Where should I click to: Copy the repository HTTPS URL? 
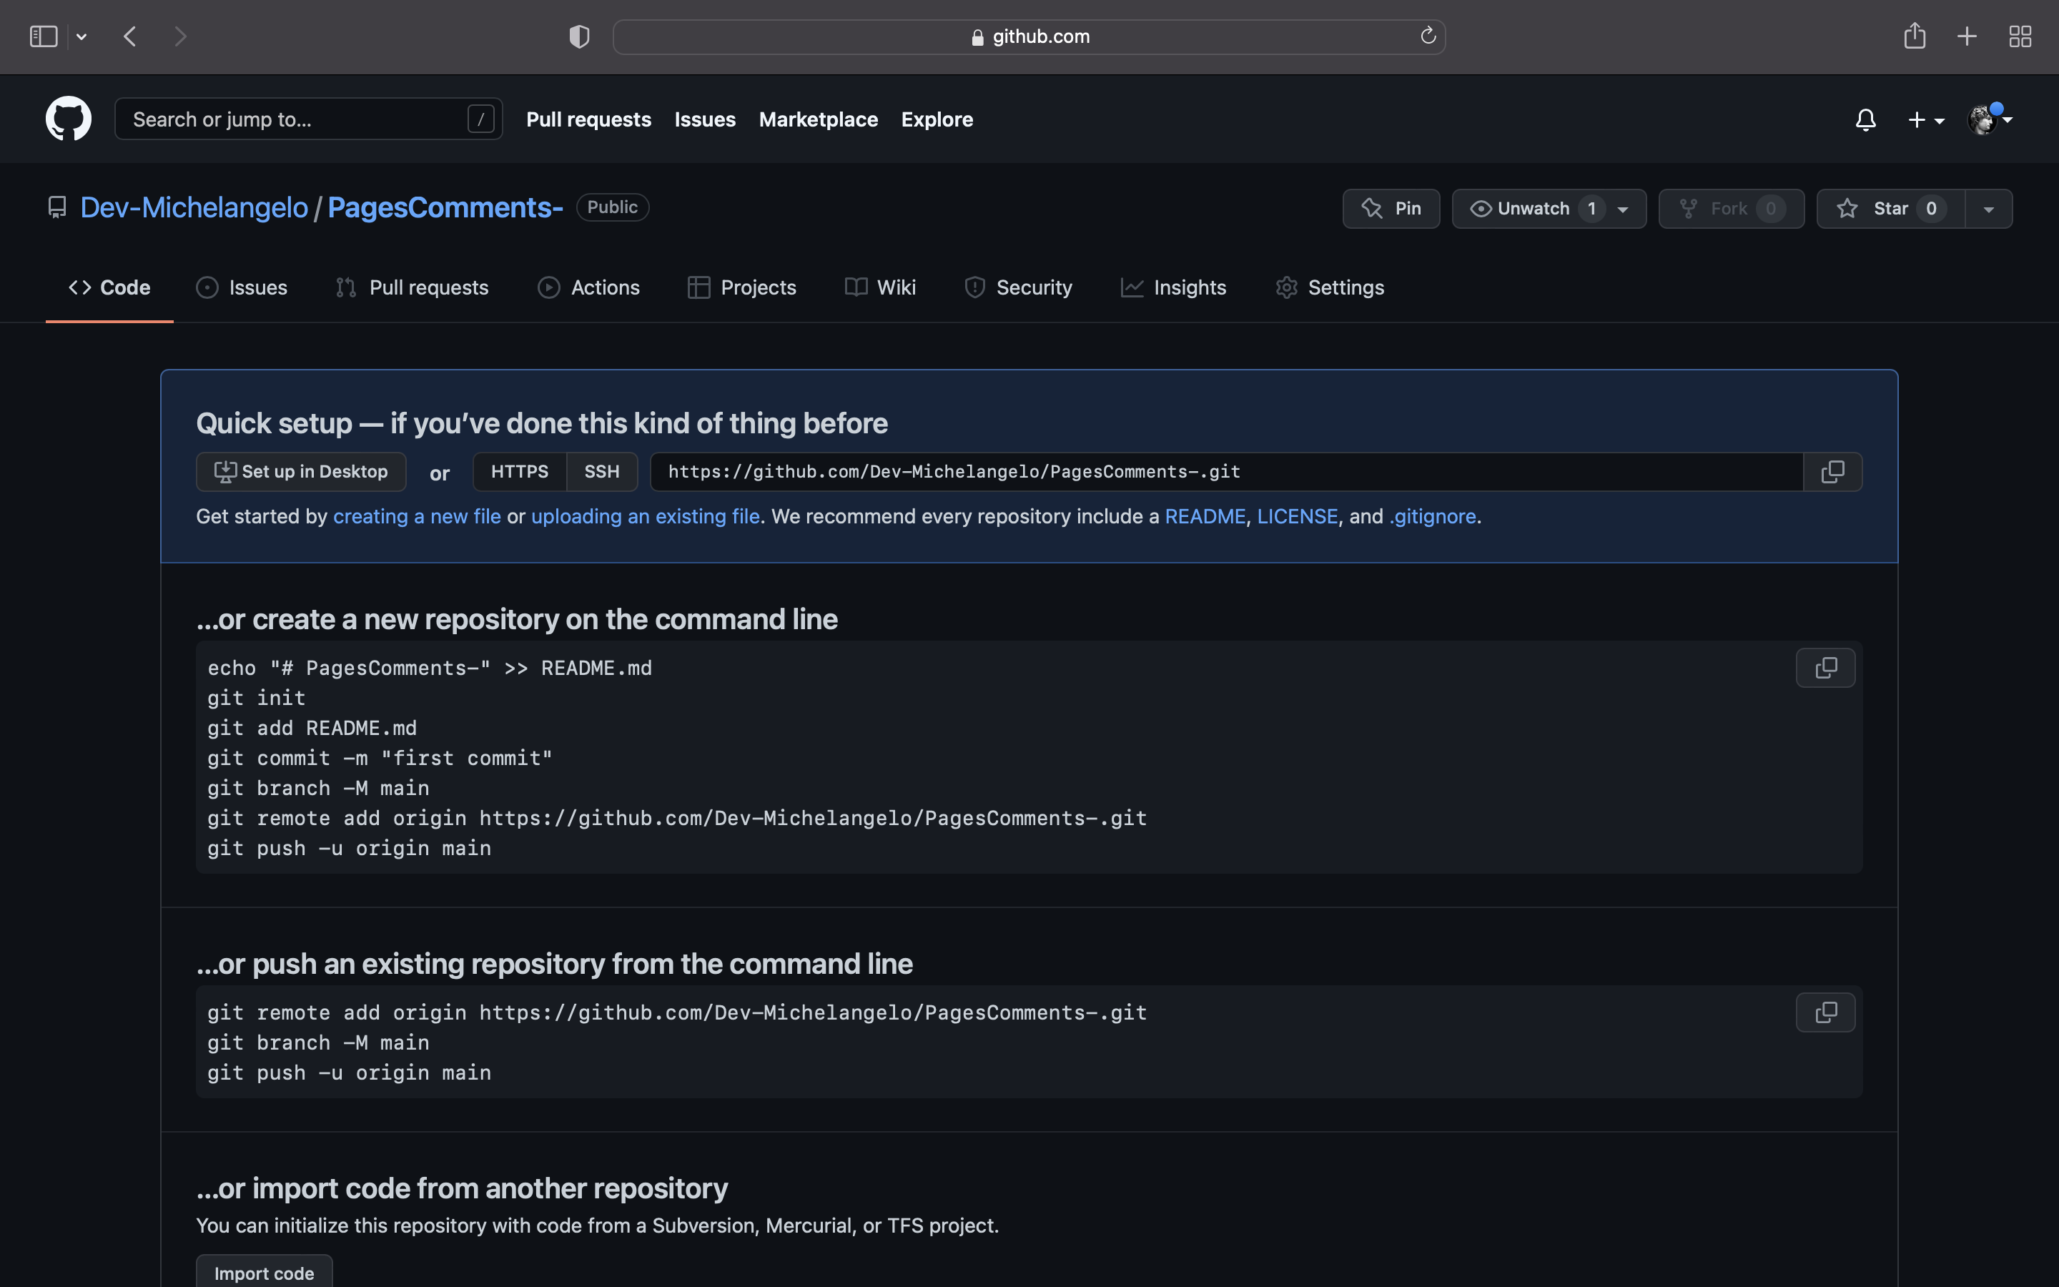coord(1831,472)
